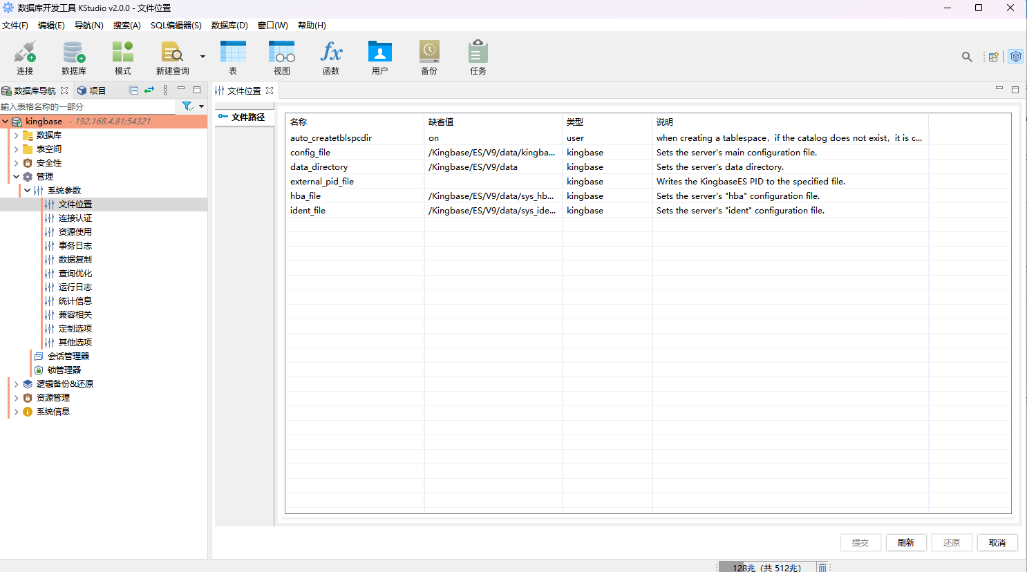Click the 取消 button
The width and height of the screenshot is (1027, 572).
click(x=997, y=542)
